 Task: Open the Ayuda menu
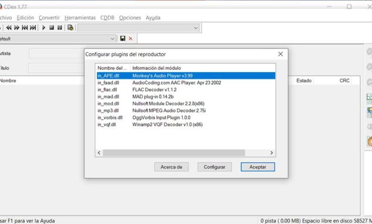click(153, 18)
